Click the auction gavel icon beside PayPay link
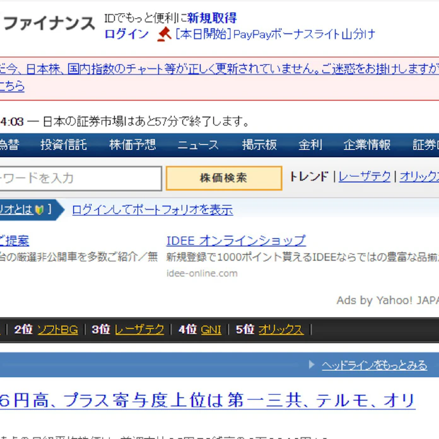Viewport: 439px width, 439px height. (165, 34)
